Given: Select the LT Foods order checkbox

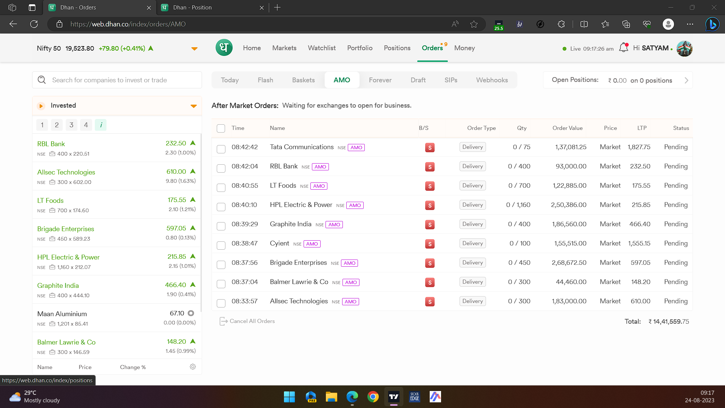Looking at the screenshot, I should coord(221,187).
